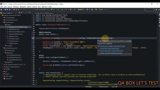Select the TestNG library node

(8, 69)
